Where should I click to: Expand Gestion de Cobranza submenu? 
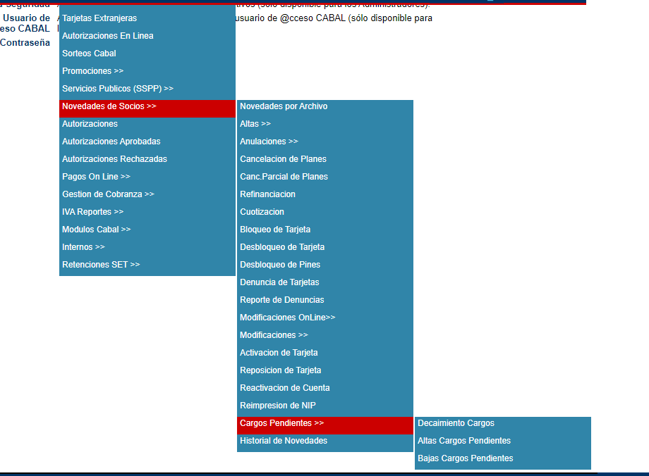[x=108, y=194]
